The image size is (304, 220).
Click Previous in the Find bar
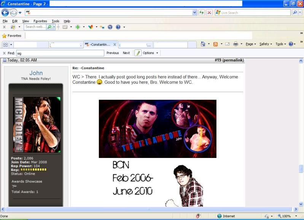pyautogui.click(x=113, y=53)
